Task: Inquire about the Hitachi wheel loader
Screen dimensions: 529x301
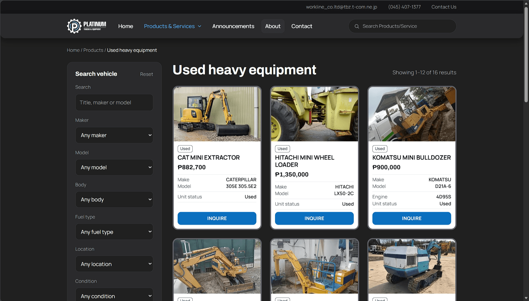Action: point(314,218)
